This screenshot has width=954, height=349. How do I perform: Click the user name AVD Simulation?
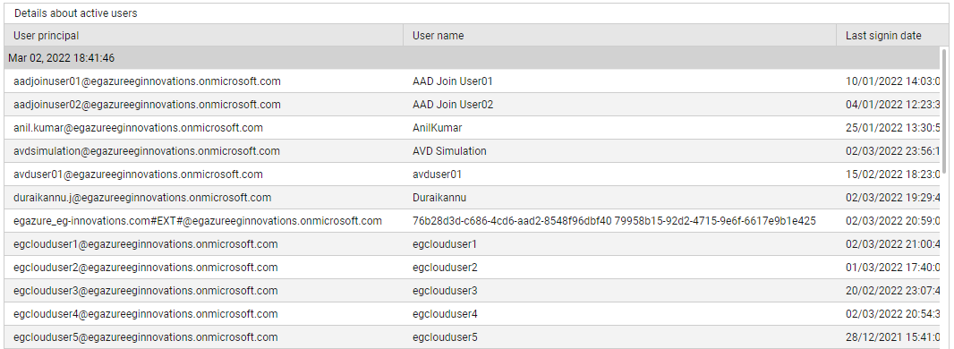pos(449,151)
